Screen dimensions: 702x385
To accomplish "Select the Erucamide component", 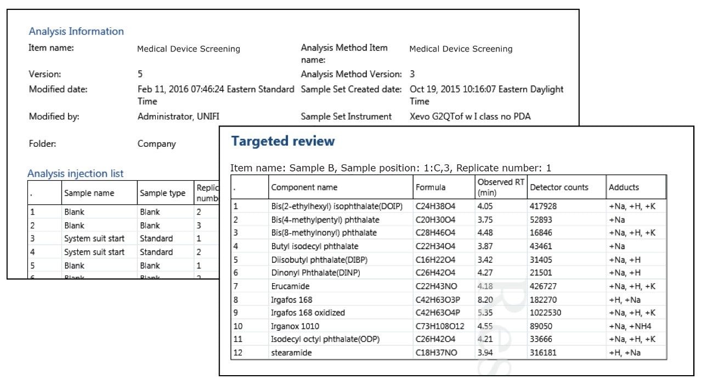I will point(290,286).
